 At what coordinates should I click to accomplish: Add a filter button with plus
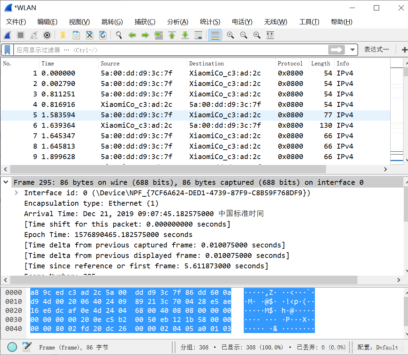[405, 50]
